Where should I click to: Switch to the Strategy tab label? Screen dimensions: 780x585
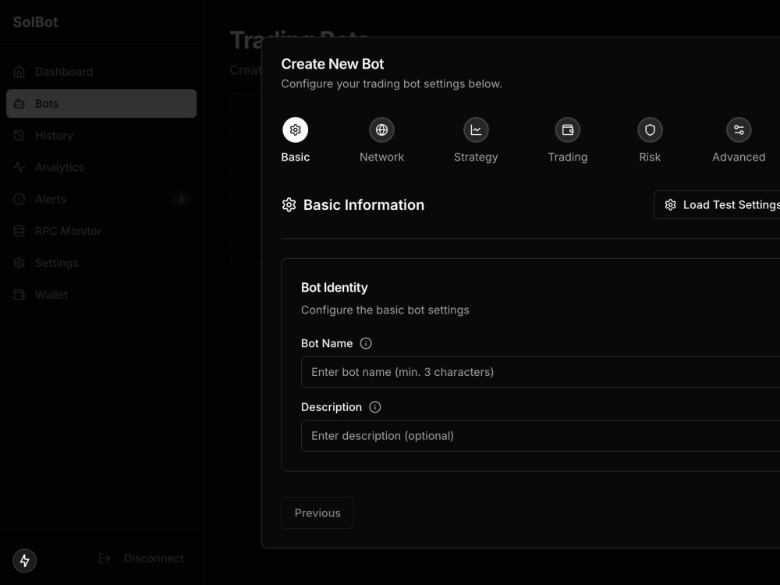pyautogui.click(x=476, y=158)
